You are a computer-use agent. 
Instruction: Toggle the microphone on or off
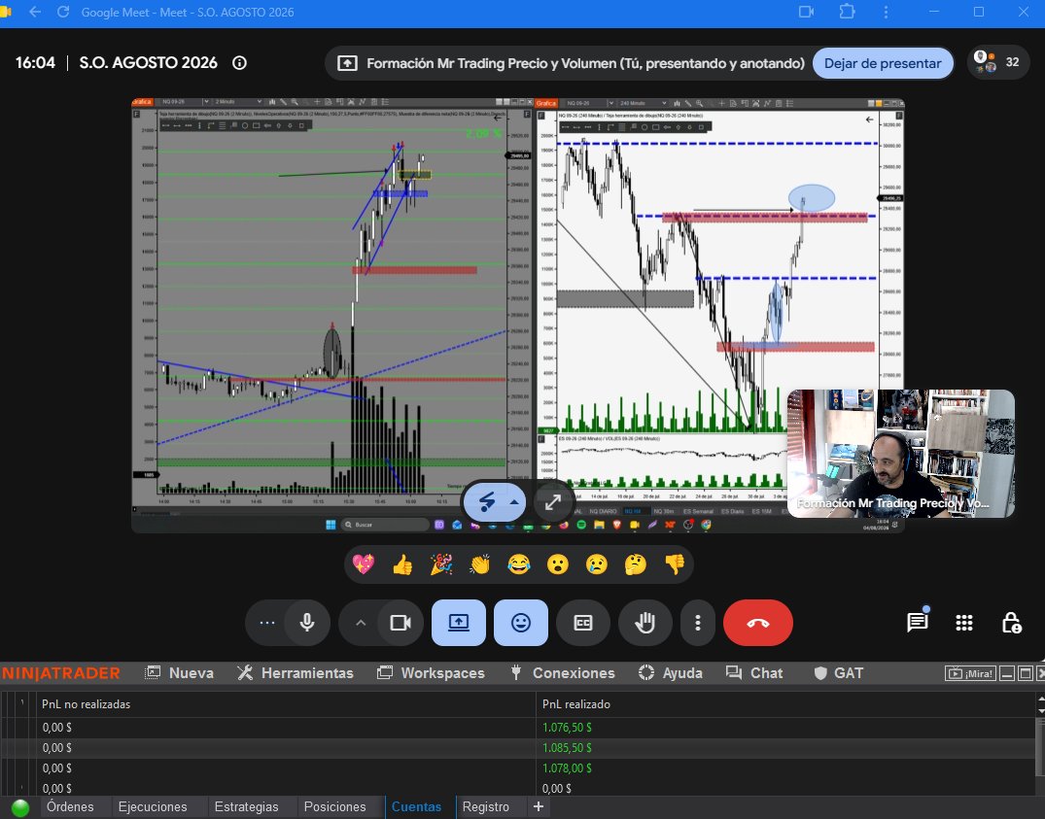(x=307, y=623)
